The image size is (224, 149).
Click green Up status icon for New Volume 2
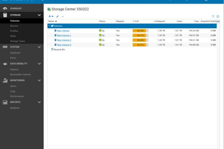(x=100, y=40)
